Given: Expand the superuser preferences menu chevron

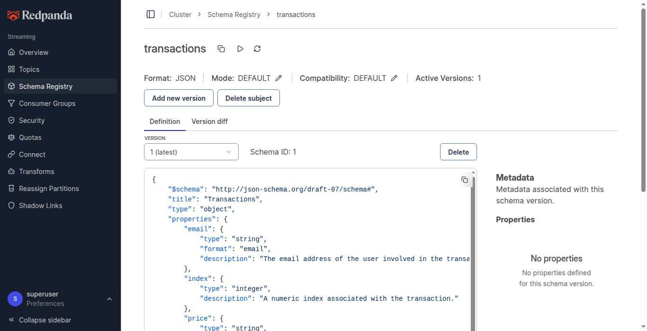Looking at the screenshot, I should click(x=109, y=299).
